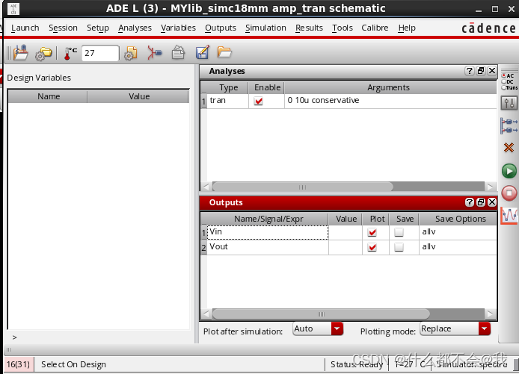Open the Results menu
Image resolution: width=519 pixels, height=374 pixels.
coord(309,28)
